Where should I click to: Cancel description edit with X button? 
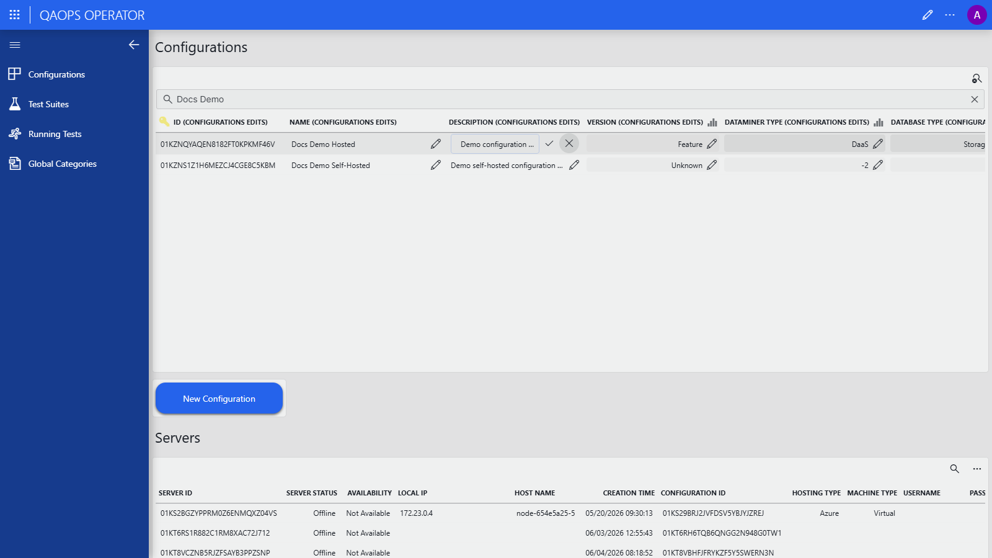[569, 143]
